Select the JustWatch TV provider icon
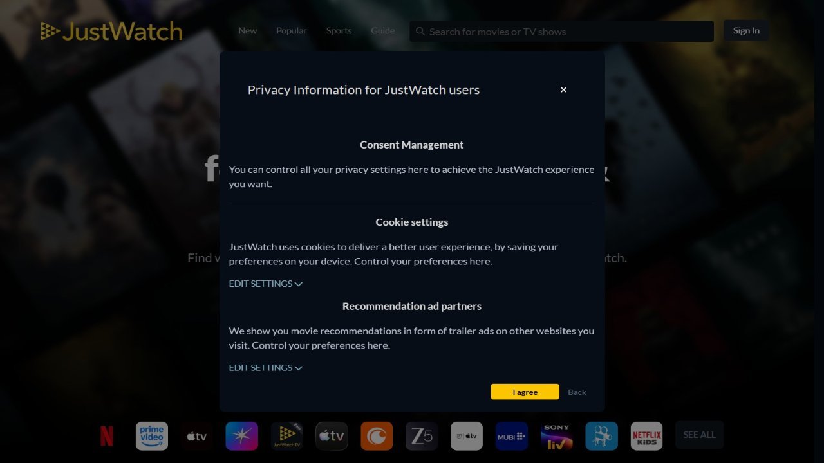The height and width of the screenshot is (463, 824). [x=287, y=436]
